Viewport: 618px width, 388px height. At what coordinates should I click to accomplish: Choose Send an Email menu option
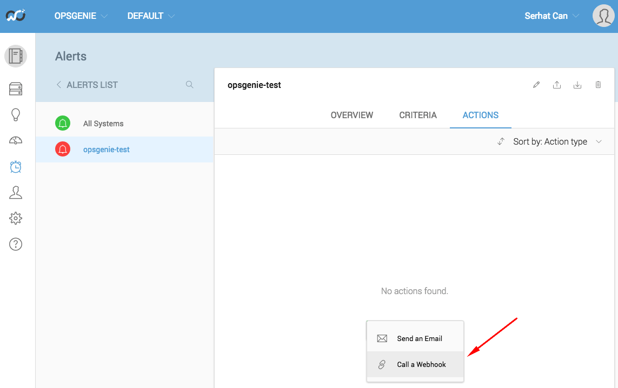415,338
